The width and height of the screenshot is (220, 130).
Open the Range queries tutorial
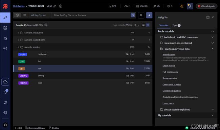[170, 78]
